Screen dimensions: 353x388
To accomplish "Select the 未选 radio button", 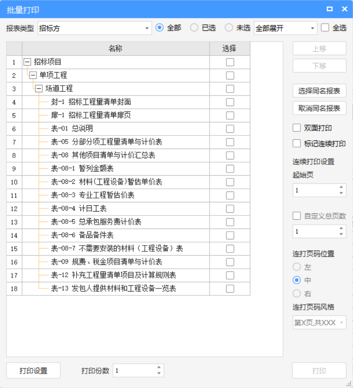I will 229,28.
